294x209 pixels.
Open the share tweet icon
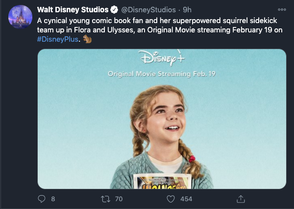pos(241,199)
